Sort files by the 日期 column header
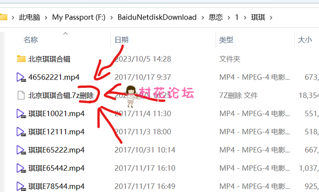Screen dimensions: 319x192 122,40
